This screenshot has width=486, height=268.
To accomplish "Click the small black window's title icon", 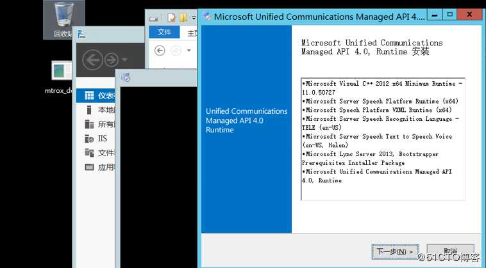I will [x=126, y=77].
